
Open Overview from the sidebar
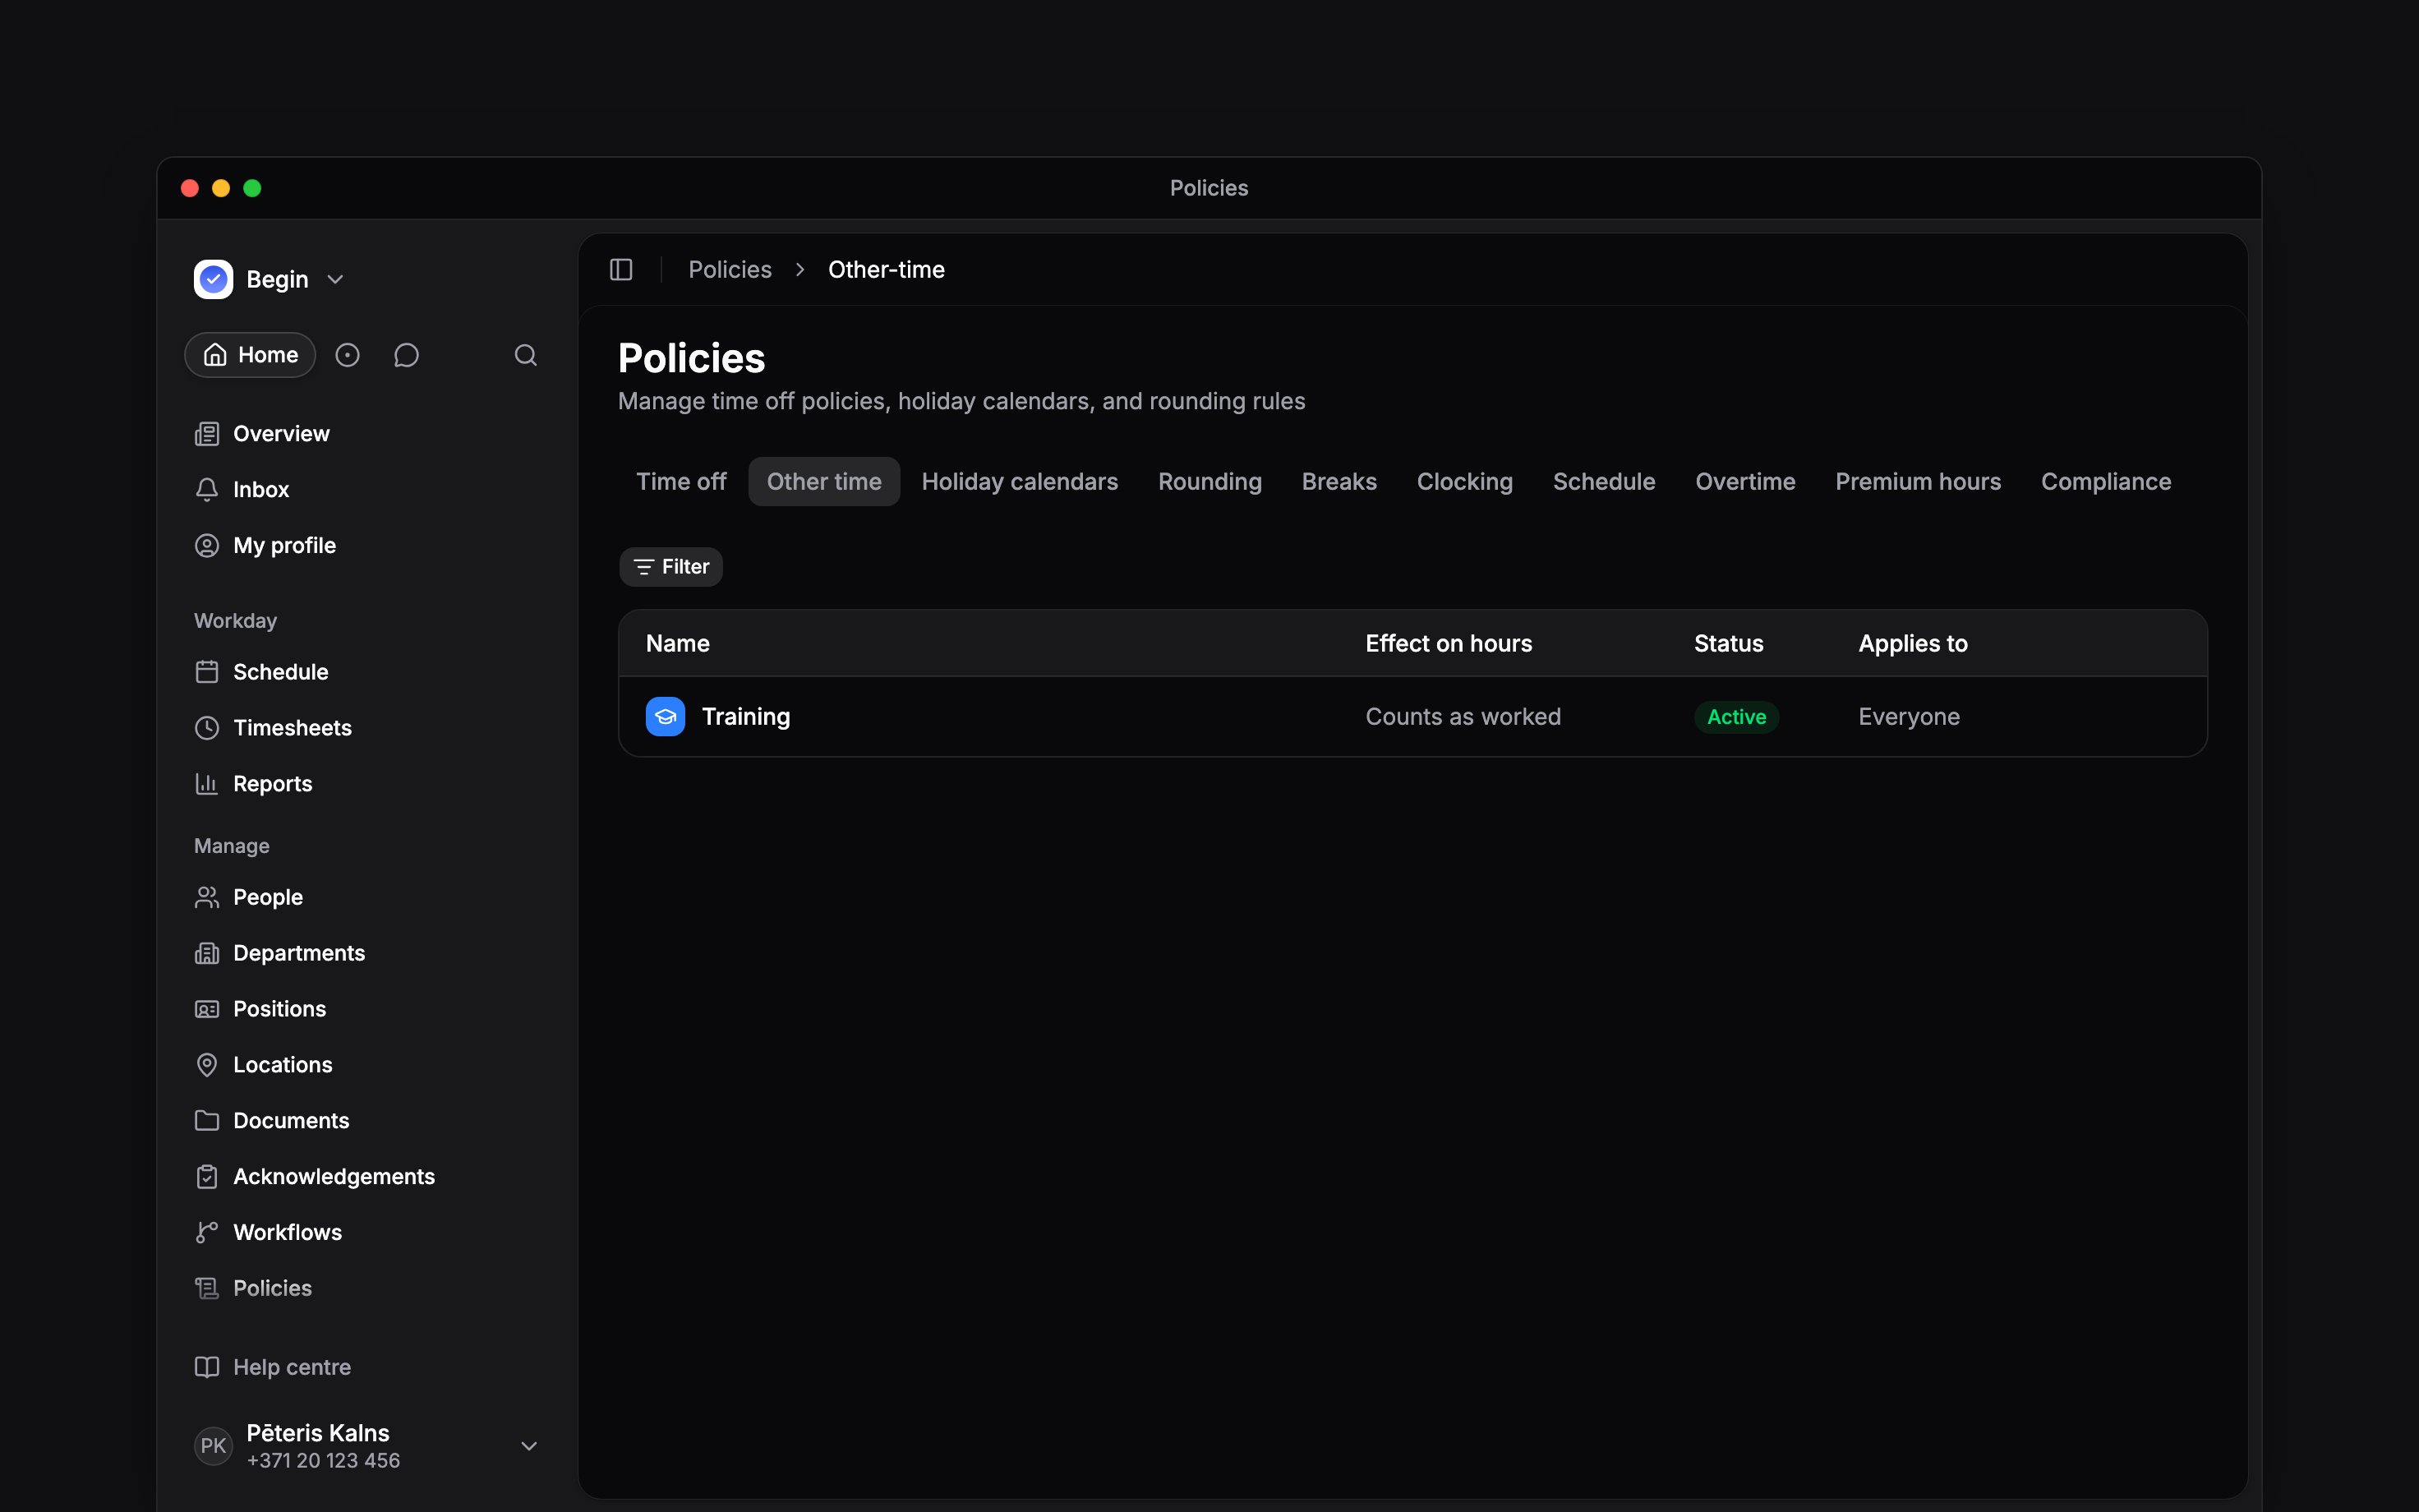click(368, 434)
